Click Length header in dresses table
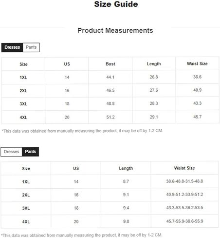This screenshot has height=238, width=220. 154,64
